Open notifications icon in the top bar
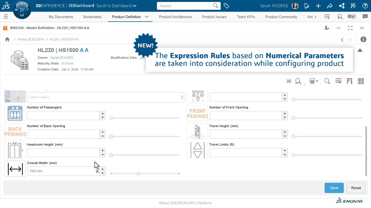The width and height of the screenshot is (371, 208). click(306, 6)
